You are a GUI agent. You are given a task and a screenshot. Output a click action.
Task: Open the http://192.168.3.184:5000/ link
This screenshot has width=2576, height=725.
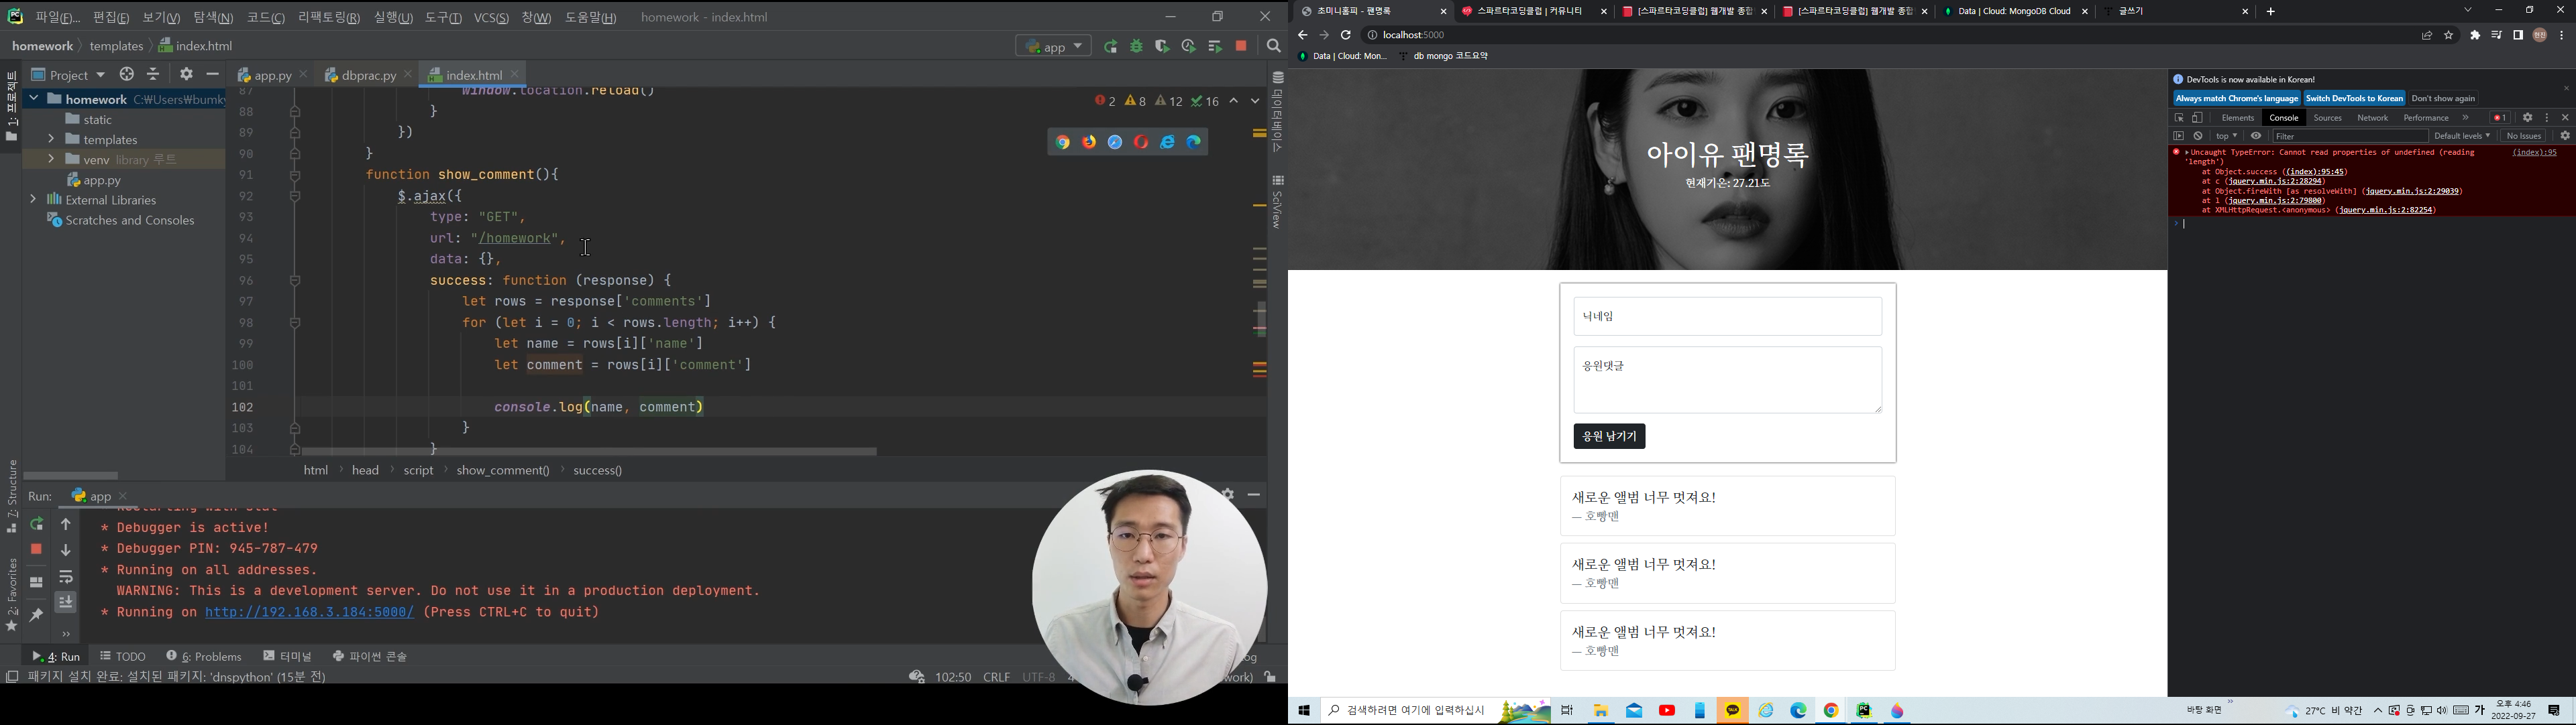(x=309, y=612)
